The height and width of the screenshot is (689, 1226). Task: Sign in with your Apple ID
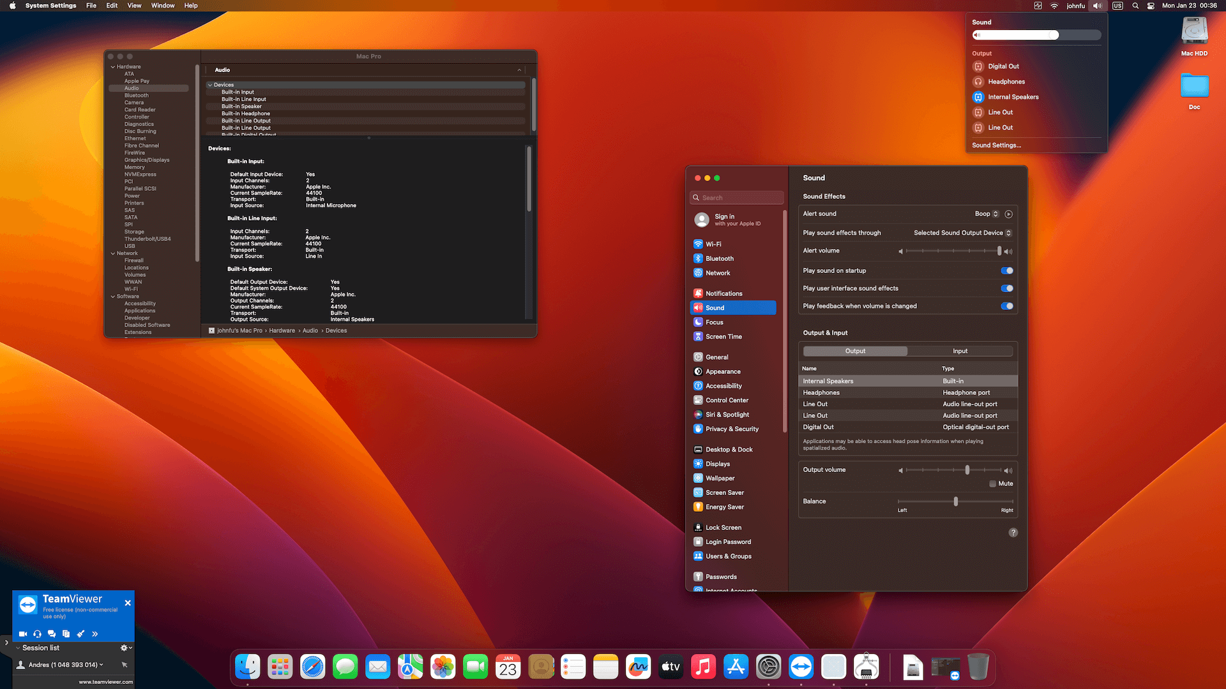(x=737, y=220)
